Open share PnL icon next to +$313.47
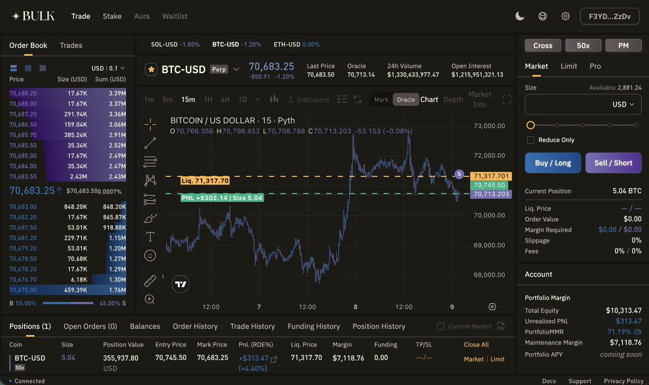 (274, 359)
